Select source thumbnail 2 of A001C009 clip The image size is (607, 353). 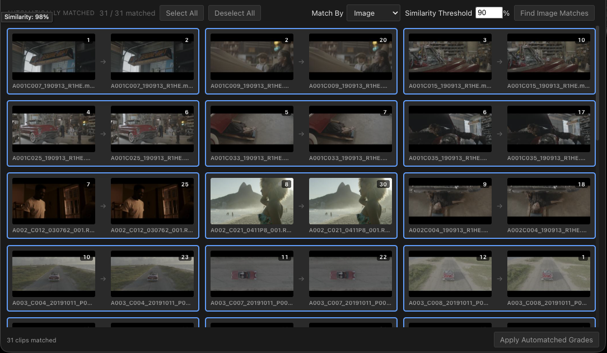[x=252, y=57]
